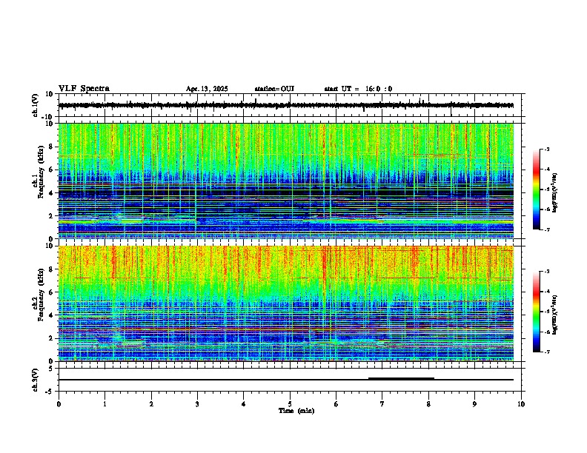Click the ch.1 color scale bar
Image resolution: width=587 pixels, height=453 pixels.
[536, 189]
